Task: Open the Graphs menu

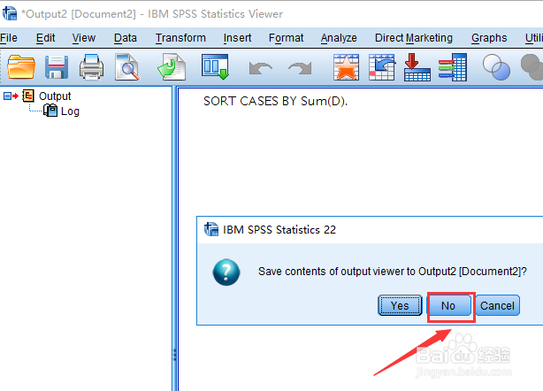Action: (x=489, y=38)
